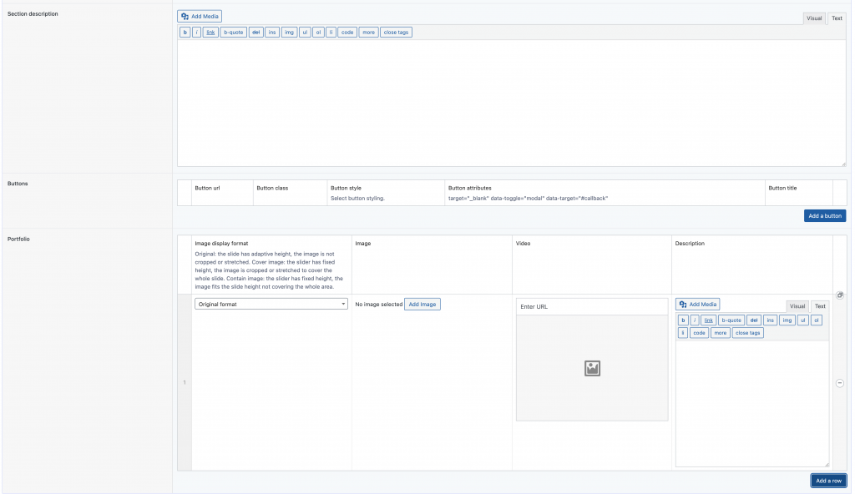Click link tag in Portfolio description toolbar
Screen dimensions: 855x494
(x=708, y=320)
